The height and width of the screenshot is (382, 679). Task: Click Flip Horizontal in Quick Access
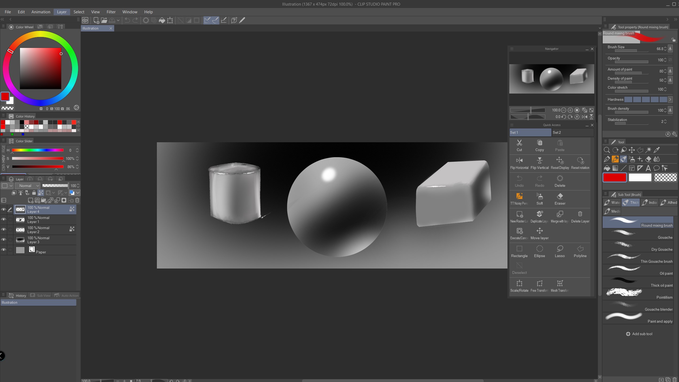pos(519,163)
